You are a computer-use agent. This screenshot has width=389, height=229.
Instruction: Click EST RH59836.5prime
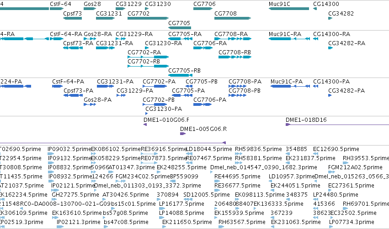point(239,154)
